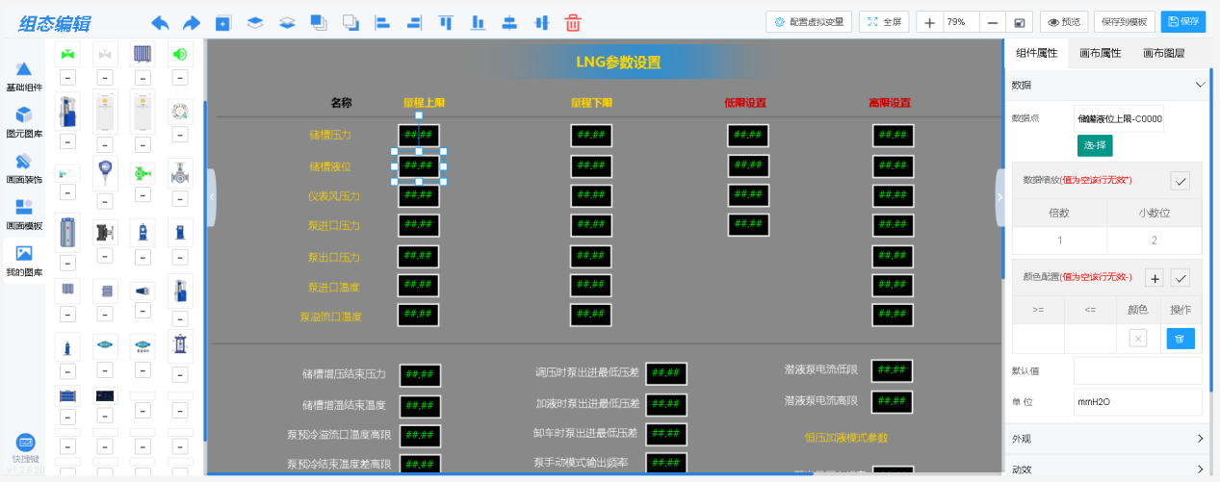Screen dimensions: 1220x482
Task: Move the layer up with the stacked-layers icon
Action: (255, 22)
